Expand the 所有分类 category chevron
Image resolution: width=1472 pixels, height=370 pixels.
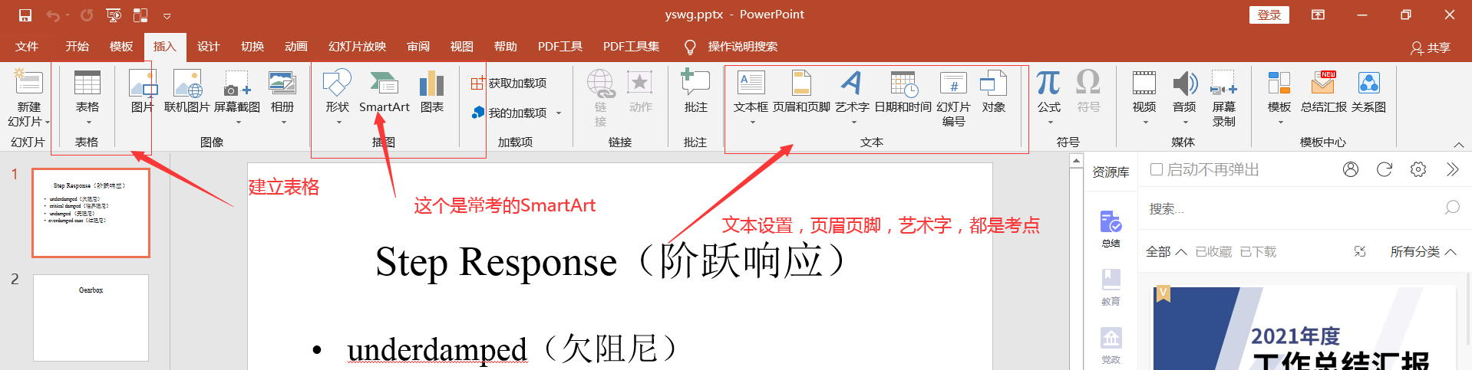pyautogui.click(x=1451, y=252)
